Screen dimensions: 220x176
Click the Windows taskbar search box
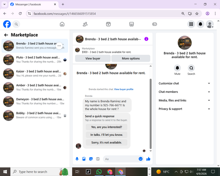tap(41, 172)
